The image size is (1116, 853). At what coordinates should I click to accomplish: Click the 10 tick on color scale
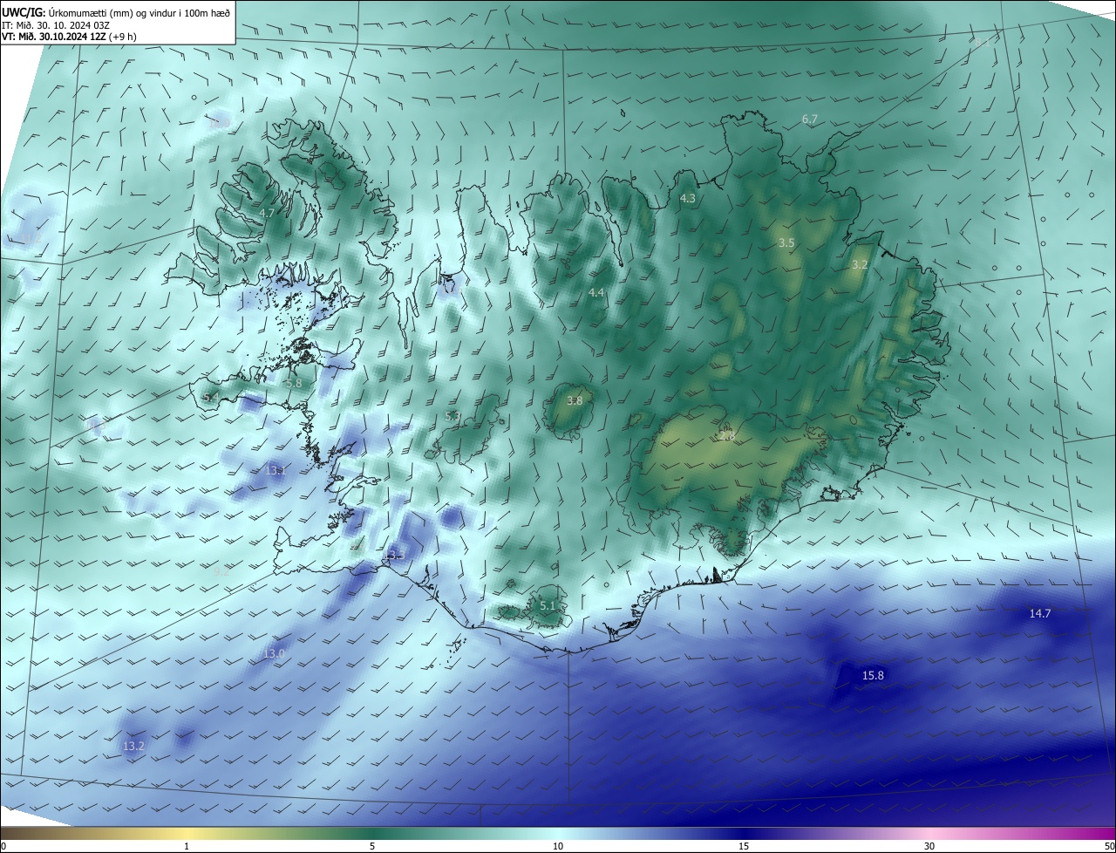point(558,846)
